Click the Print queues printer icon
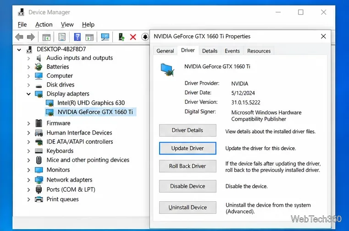This screenshot has height=231, width=349. 39,199
